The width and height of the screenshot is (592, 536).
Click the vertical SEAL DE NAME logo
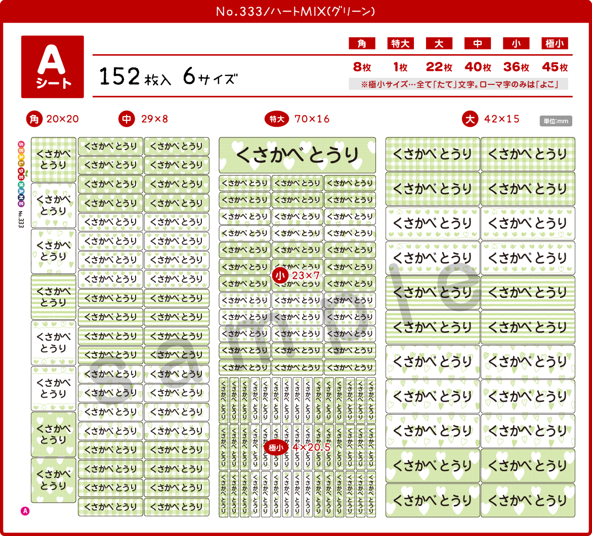22,174
